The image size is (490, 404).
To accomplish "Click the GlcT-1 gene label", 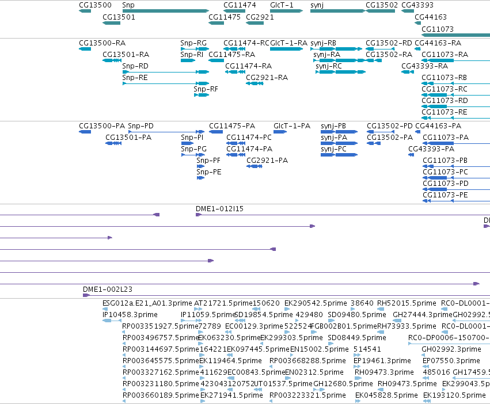I will click(x=282, y=5).
